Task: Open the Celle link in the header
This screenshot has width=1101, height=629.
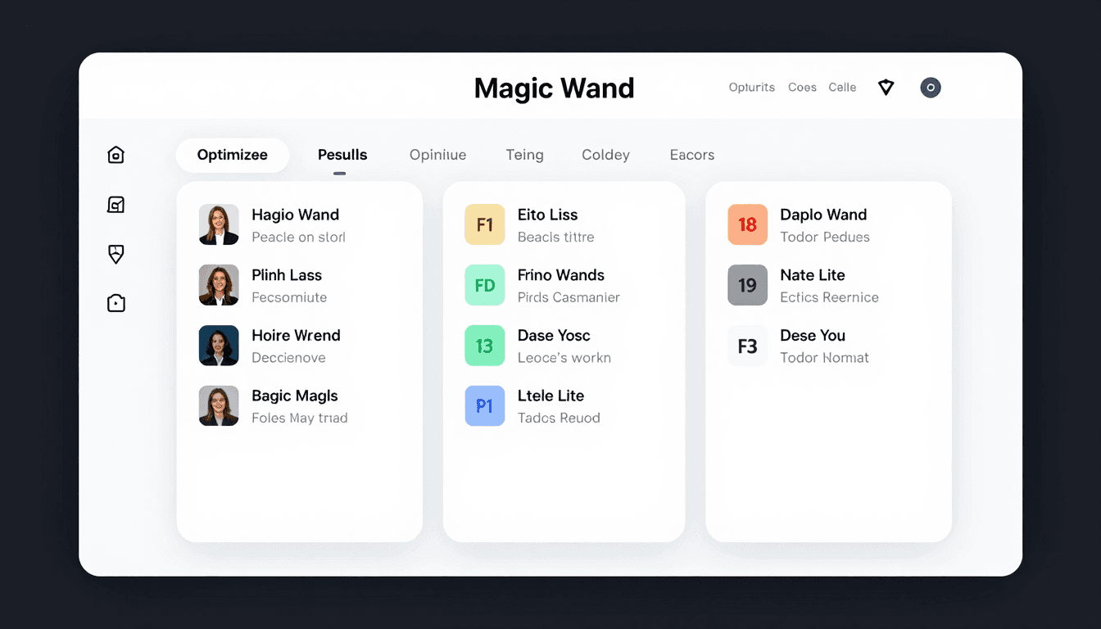Action: (842, 88)
